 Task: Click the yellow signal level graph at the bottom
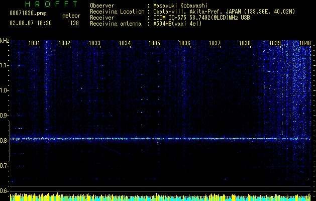tap(160, 197)
